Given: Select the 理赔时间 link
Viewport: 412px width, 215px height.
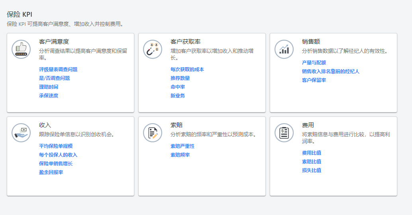Looking at the screenshot, I should point(49,87).
